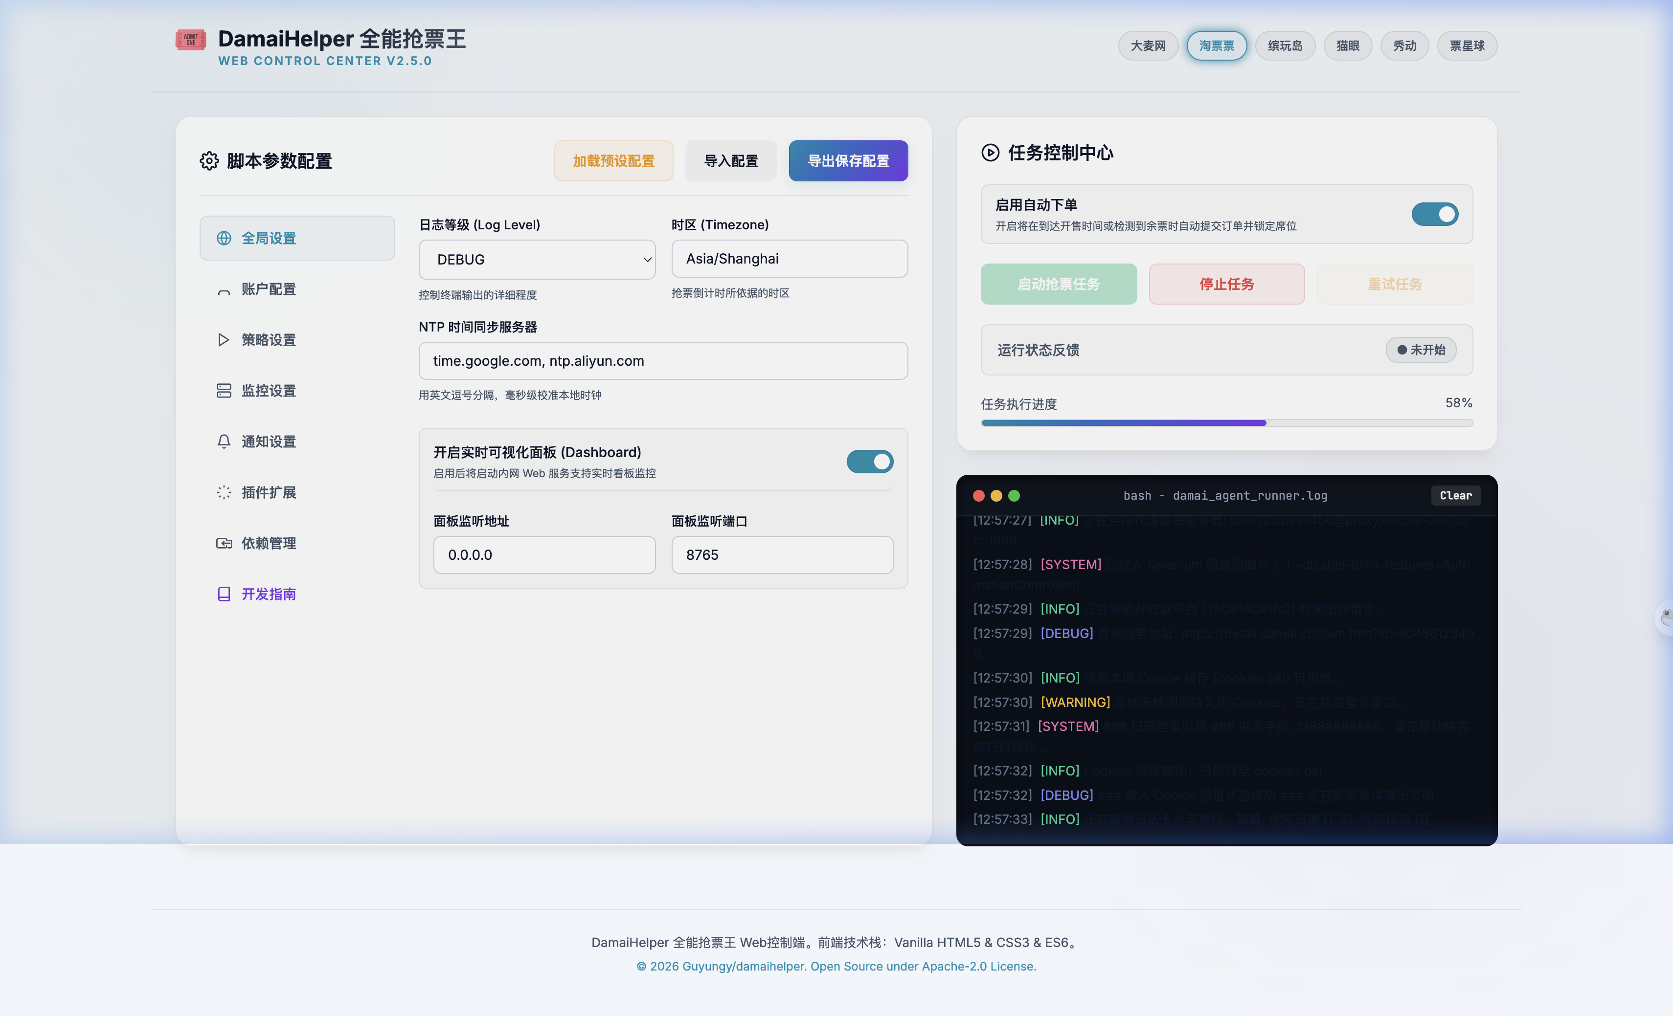Click the loader icon next to 插件扩展
The height and width of the screenshot is (1016, 1673).
(x=224, y=493)
